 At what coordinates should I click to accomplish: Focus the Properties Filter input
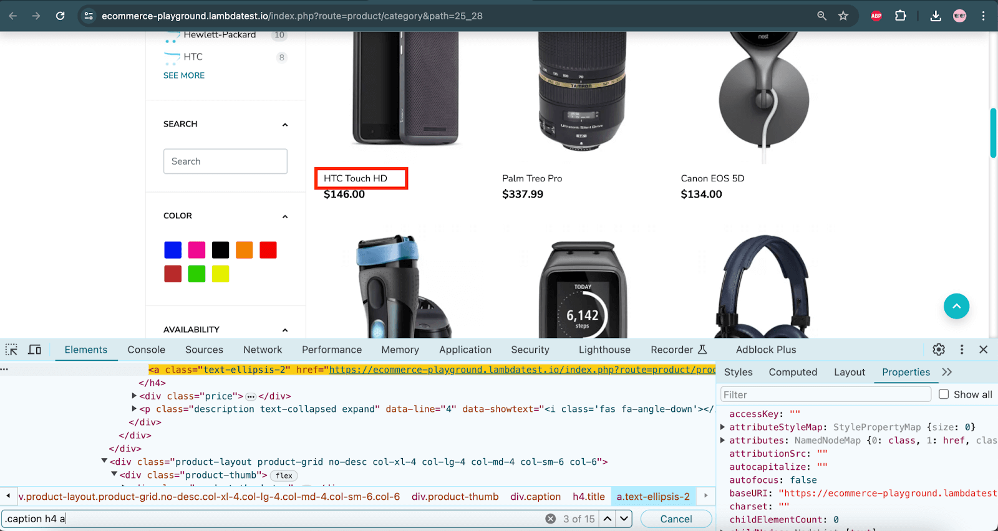826,395
